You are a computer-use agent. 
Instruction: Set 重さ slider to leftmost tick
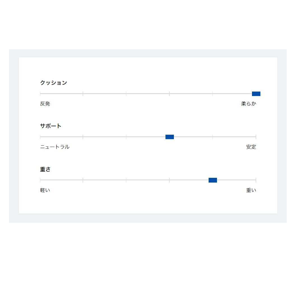[x=40, y=180]
